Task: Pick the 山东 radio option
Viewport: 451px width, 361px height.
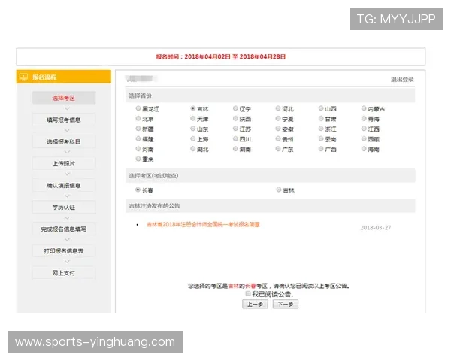Action: coord(193,129)
